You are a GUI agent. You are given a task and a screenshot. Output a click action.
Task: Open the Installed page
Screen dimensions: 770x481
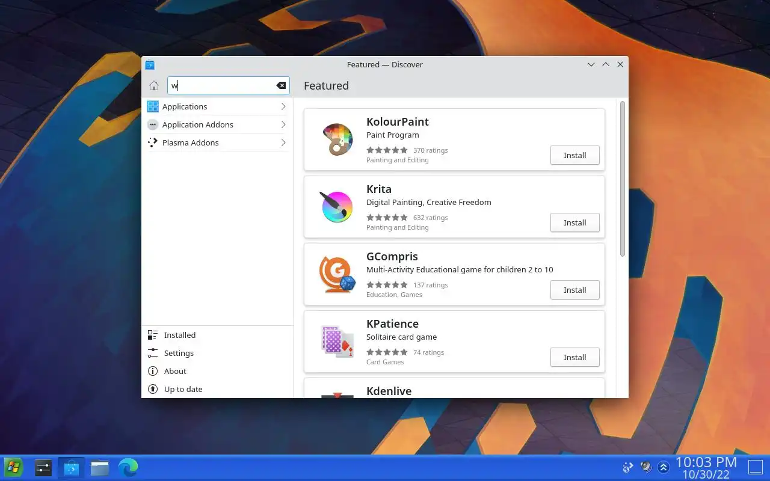click(217, 335)
